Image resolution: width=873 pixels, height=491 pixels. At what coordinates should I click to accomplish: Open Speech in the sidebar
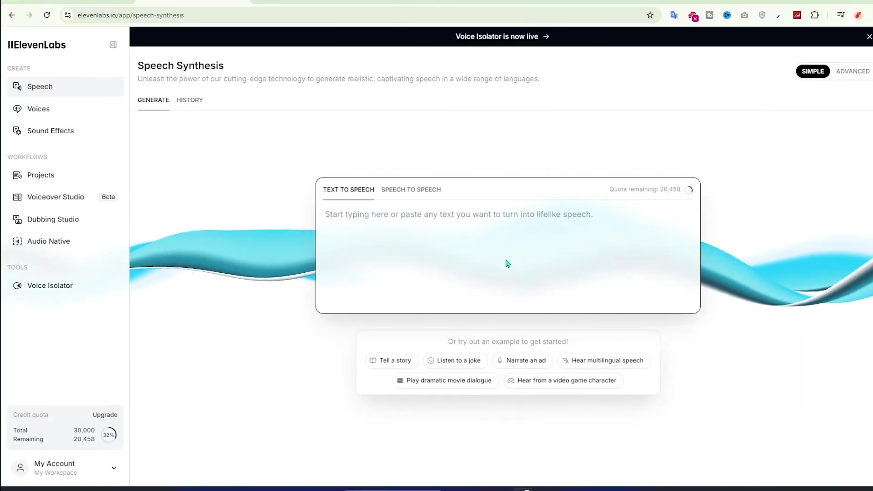coord(65,86)
